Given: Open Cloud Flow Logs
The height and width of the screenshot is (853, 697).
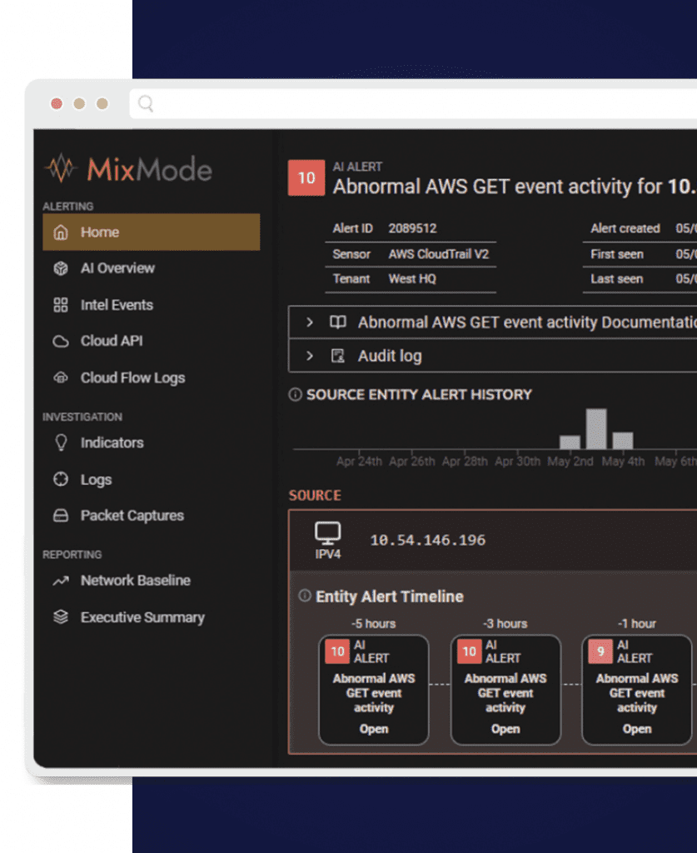Looking at the screenshot, I should 132,377.
